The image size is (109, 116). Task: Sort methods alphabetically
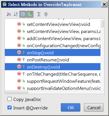16,14
